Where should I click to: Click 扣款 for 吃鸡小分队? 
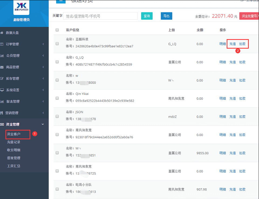click(242, 189)
